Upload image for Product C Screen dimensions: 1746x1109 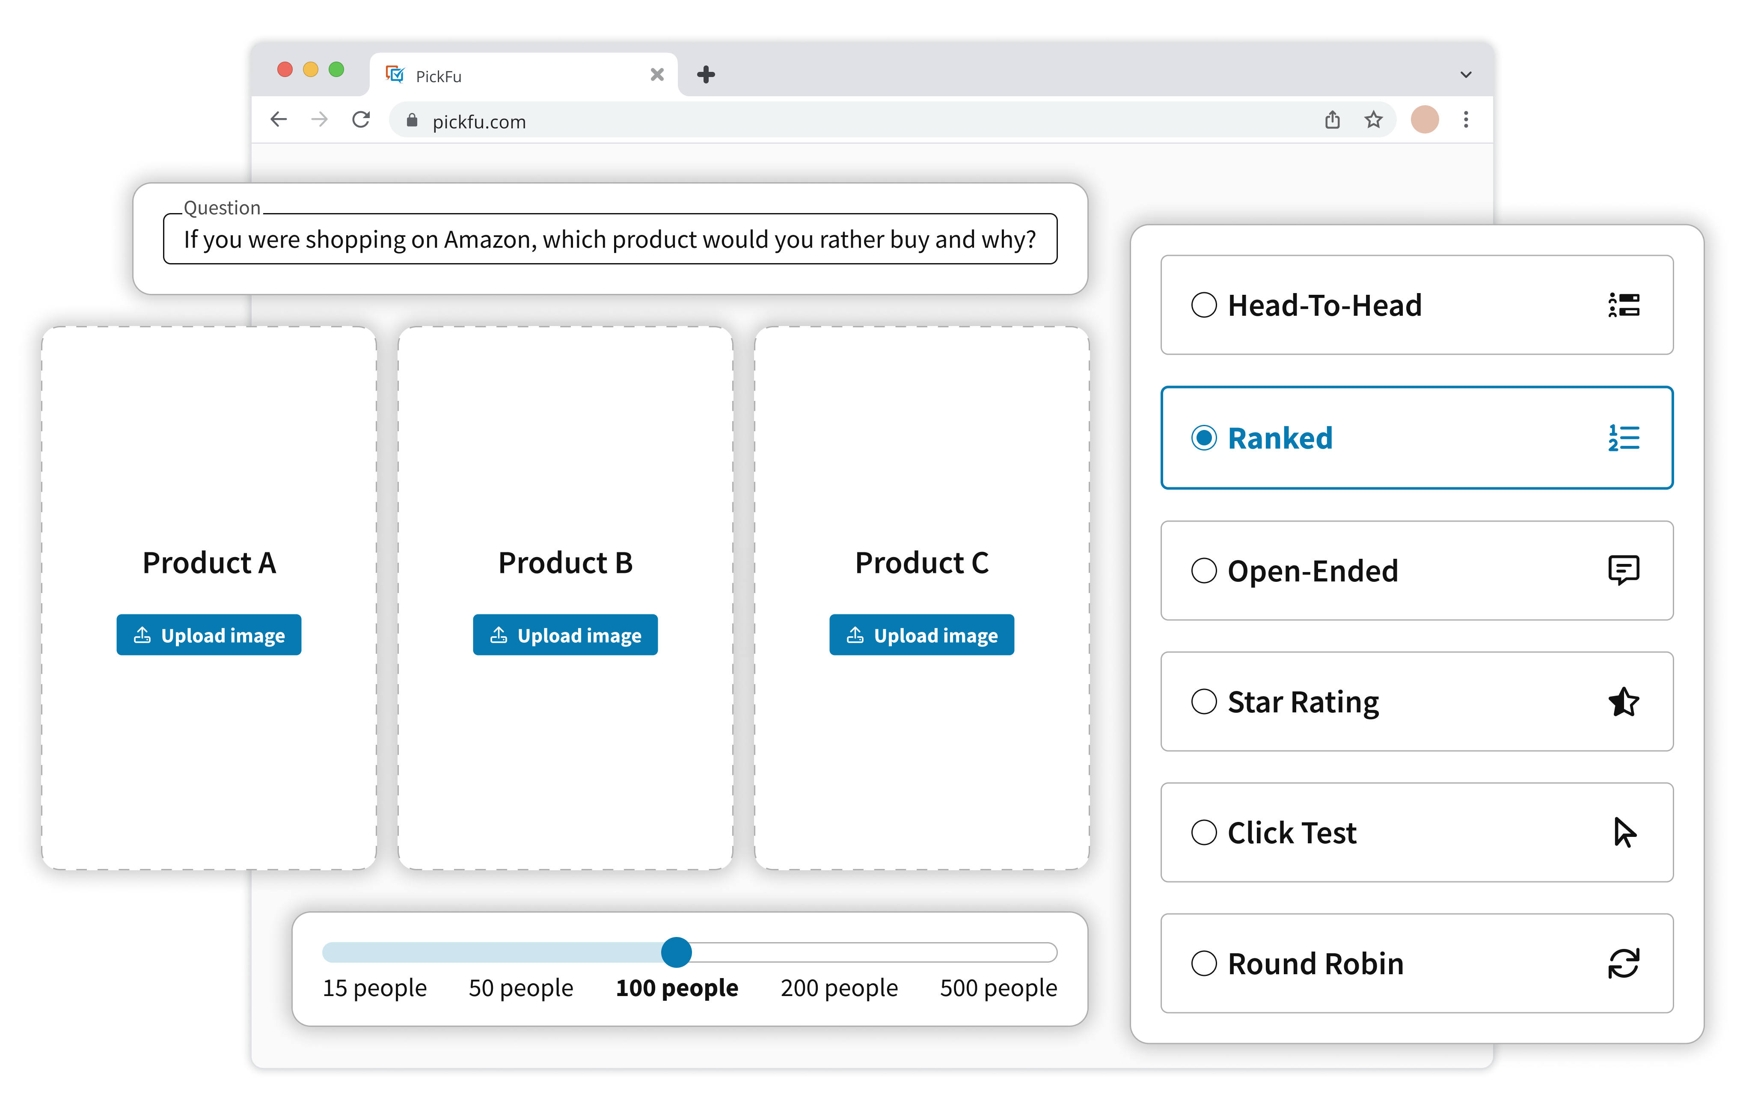922,635
